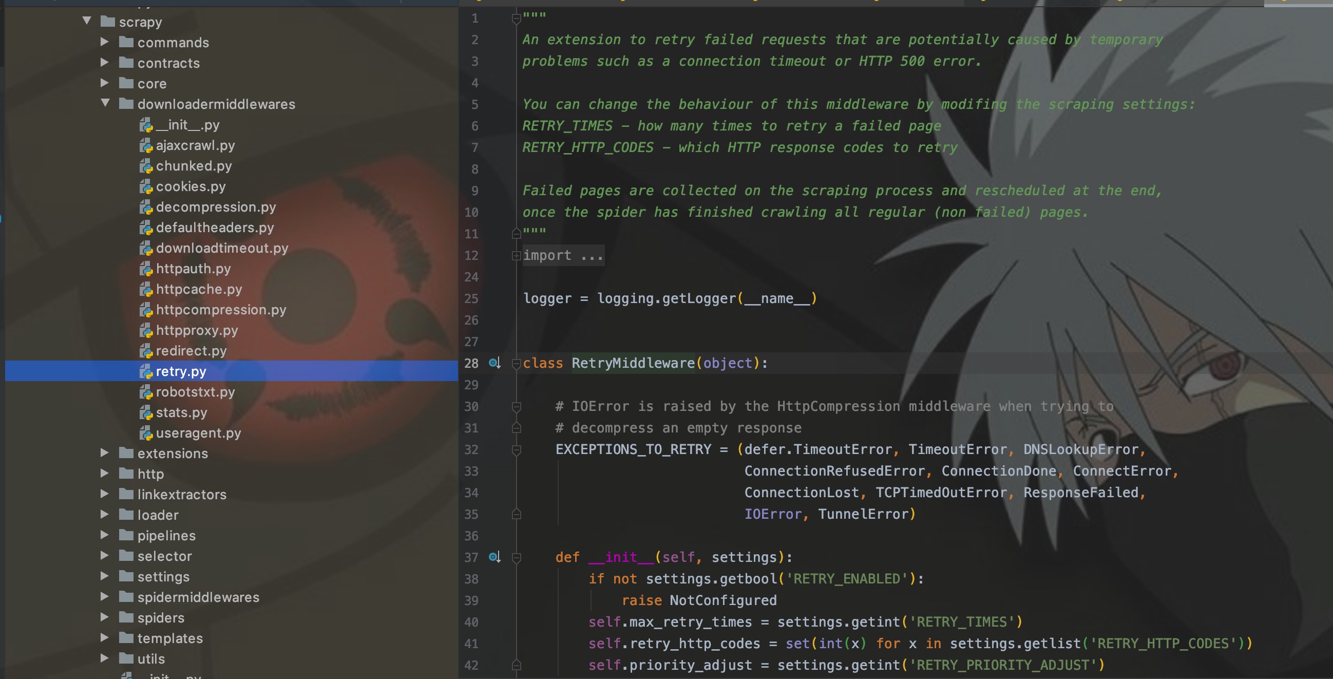Click the httpproxy.py Python file icon
The height and width of the screenshot is (679, 1333).
tap(146, 330)
